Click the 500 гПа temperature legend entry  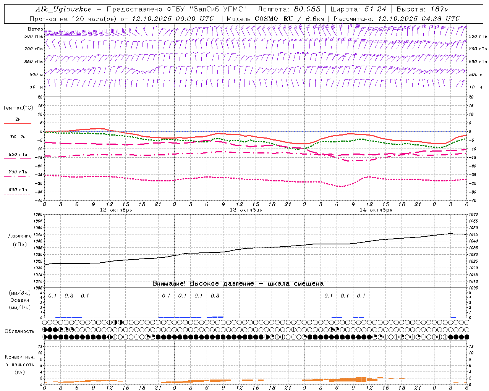[18, 190]
